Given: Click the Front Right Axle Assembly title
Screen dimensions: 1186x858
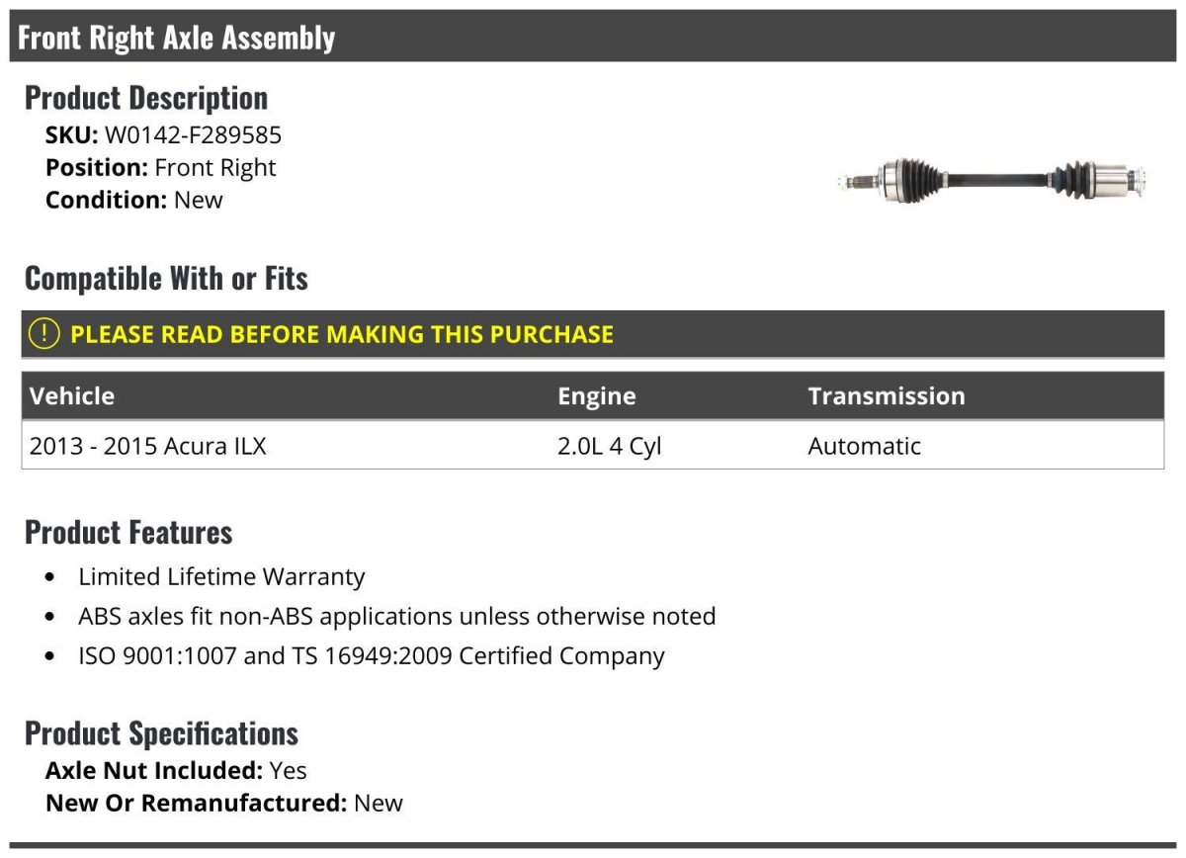Looking at the screenshot, I should click(x=177, y=38).
